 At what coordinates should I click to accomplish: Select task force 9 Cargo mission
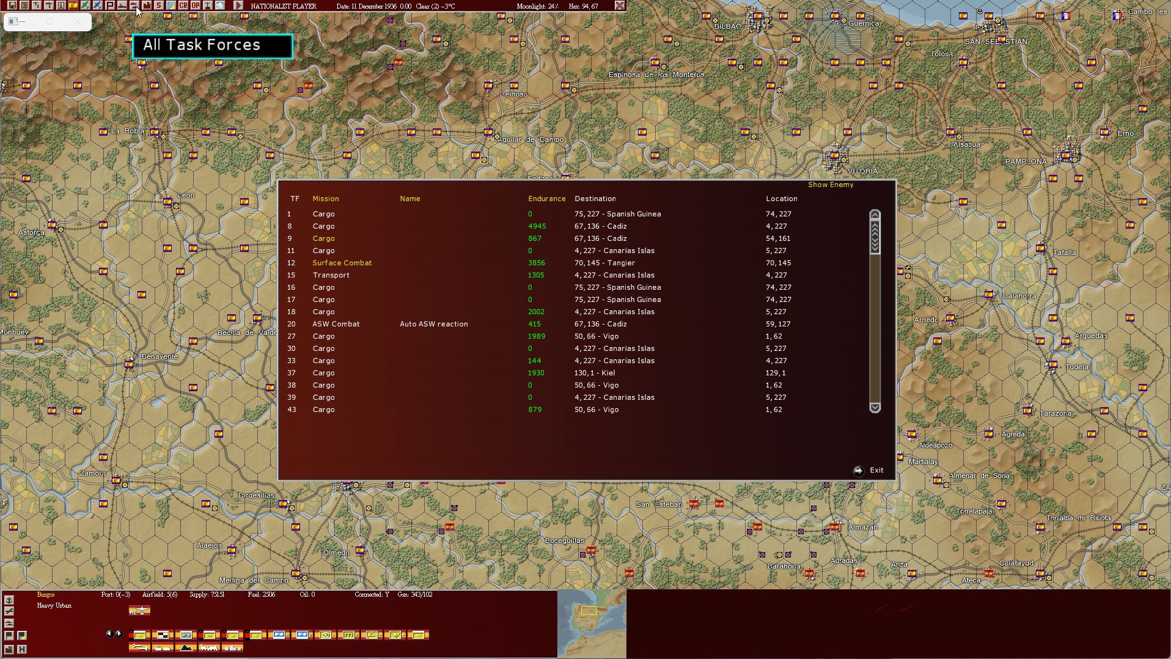[323, 238]
